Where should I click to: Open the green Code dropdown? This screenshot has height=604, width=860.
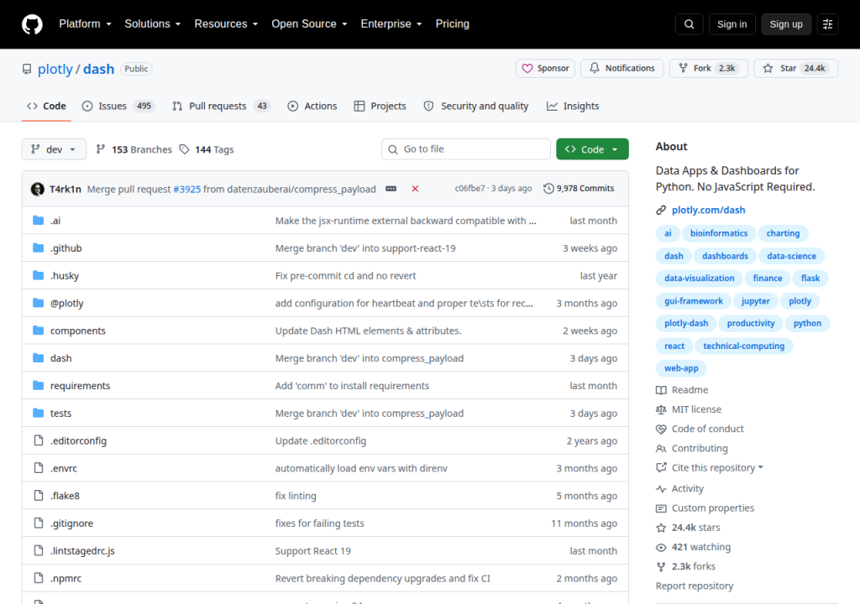pos(592,149)
